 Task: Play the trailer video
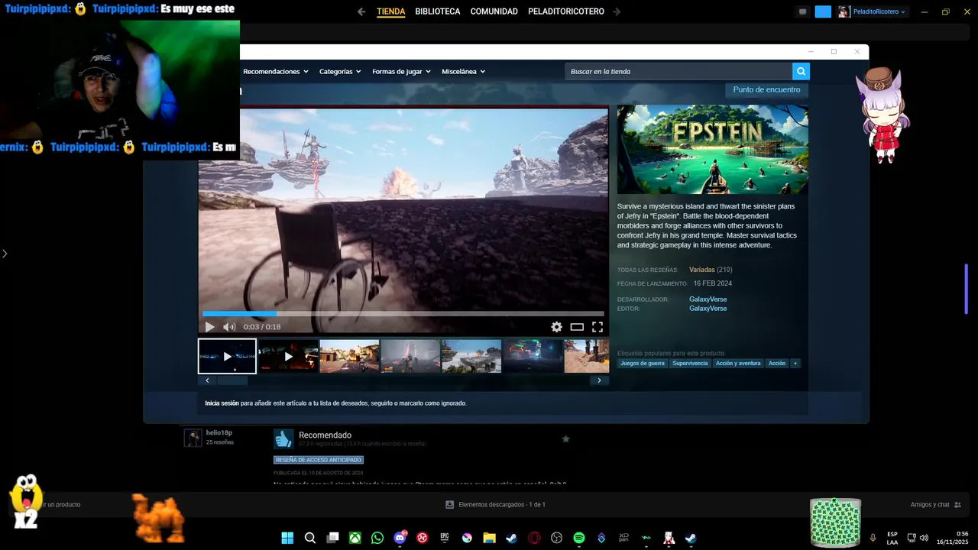tap(209, 327)
